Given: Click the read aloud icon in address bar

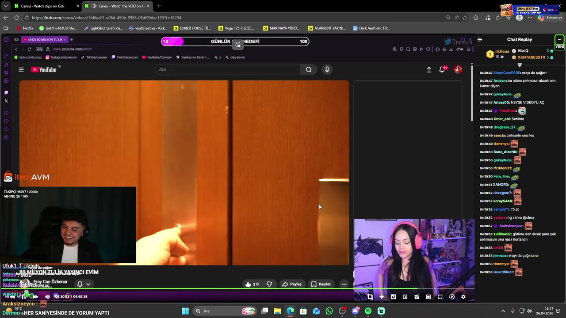Looking at the screenshot, I should [x=456, y=18].
